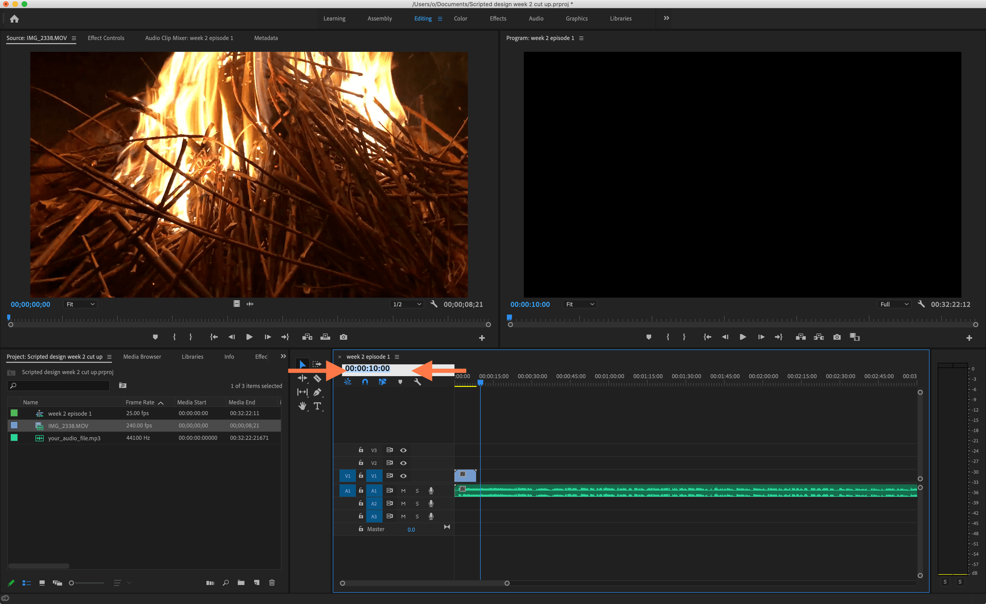The image size is (986, 604).
Task: Select the Pen tool
Action: coord(317,392)
